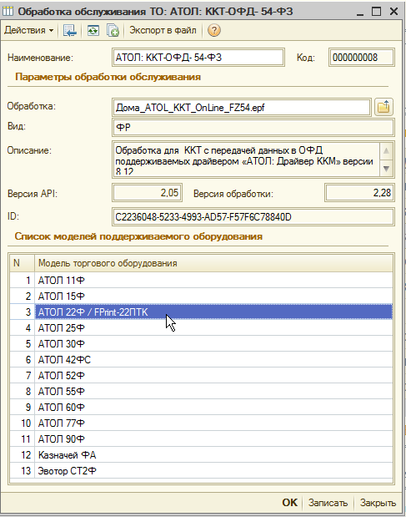Select row АТОЛ 77Ф
Image resolution: width=406 pixels, height=517 pixels.
pos(202,423)
